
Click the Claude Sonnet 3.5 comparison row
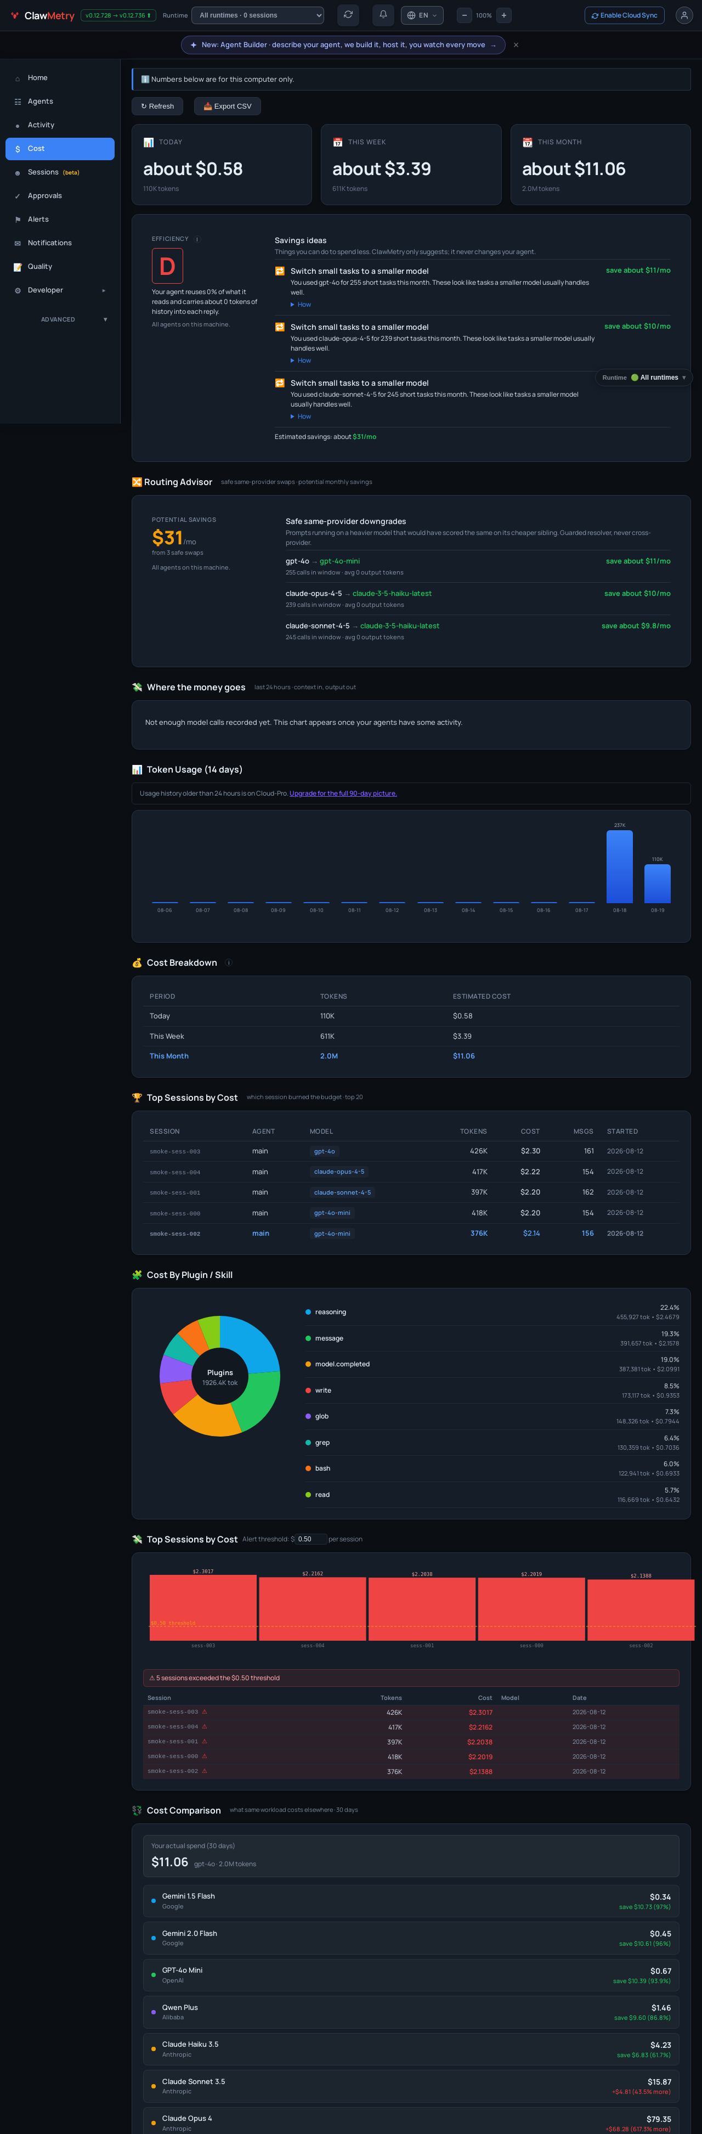[411, 2087]
